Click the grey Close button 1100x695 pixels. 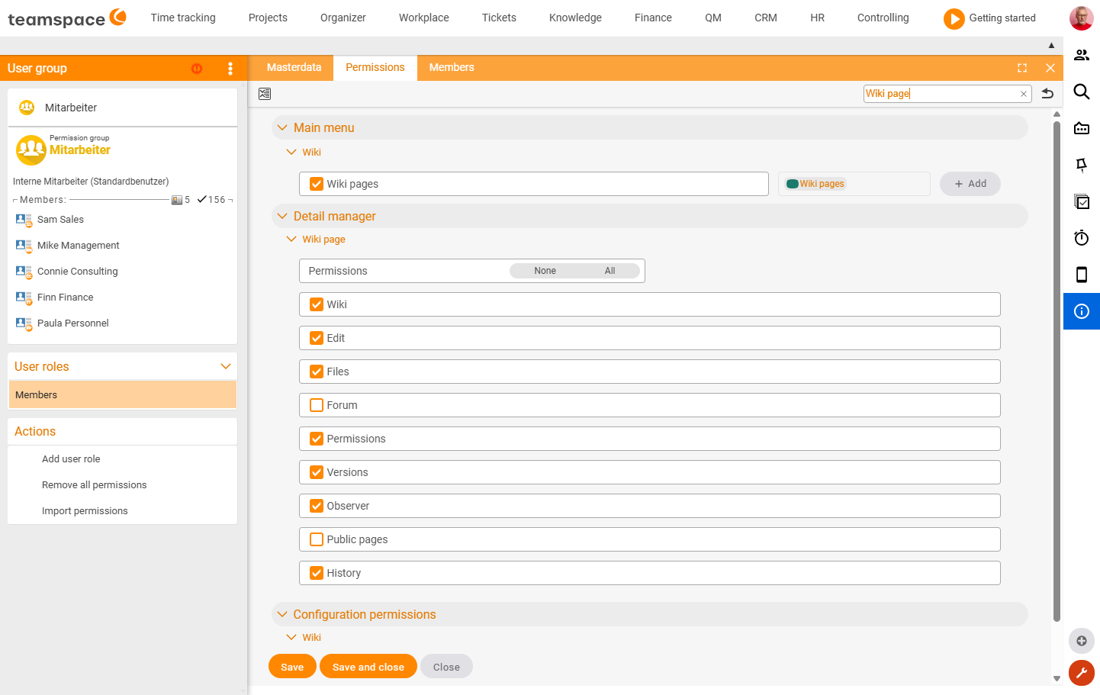[446, 666]
